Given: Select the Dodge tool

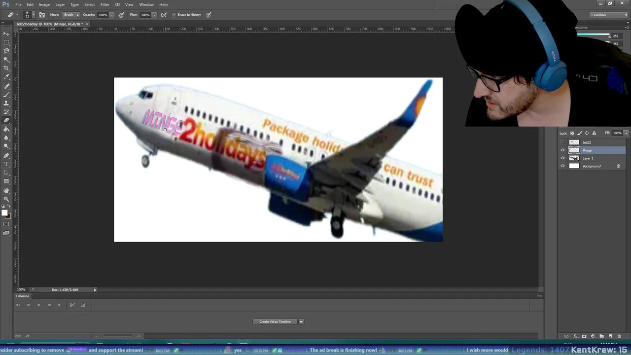Looking at the screenshot, I should pos(6,146).
